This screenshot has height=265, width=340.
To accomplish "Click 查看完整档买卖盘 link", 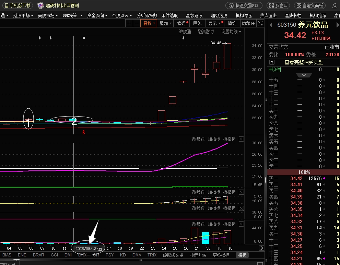I will click(x=304, y=62).
